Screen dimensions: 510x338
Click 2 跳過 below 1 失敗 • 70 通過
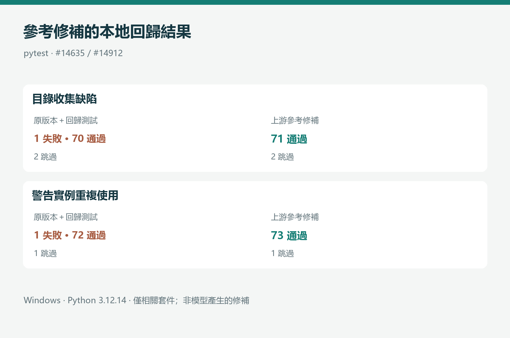45,157
